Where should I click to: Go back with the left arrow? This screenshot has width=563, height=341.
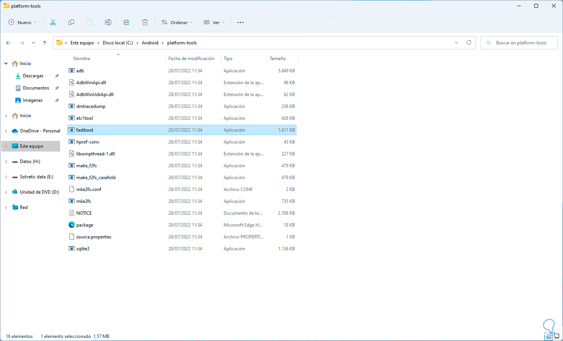pyautogui.click(x=8, y=43)
